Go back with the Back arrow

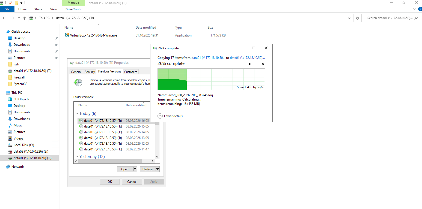click(x=4, y=18)
